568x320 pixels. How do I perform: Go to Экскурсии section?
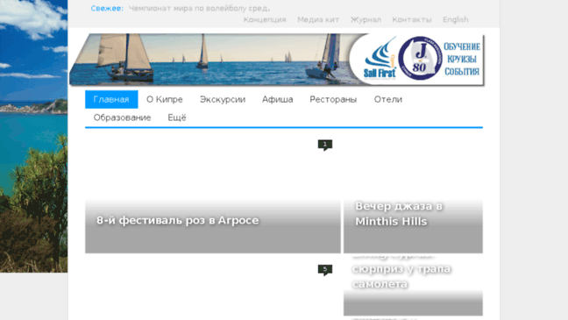point(223,99)
